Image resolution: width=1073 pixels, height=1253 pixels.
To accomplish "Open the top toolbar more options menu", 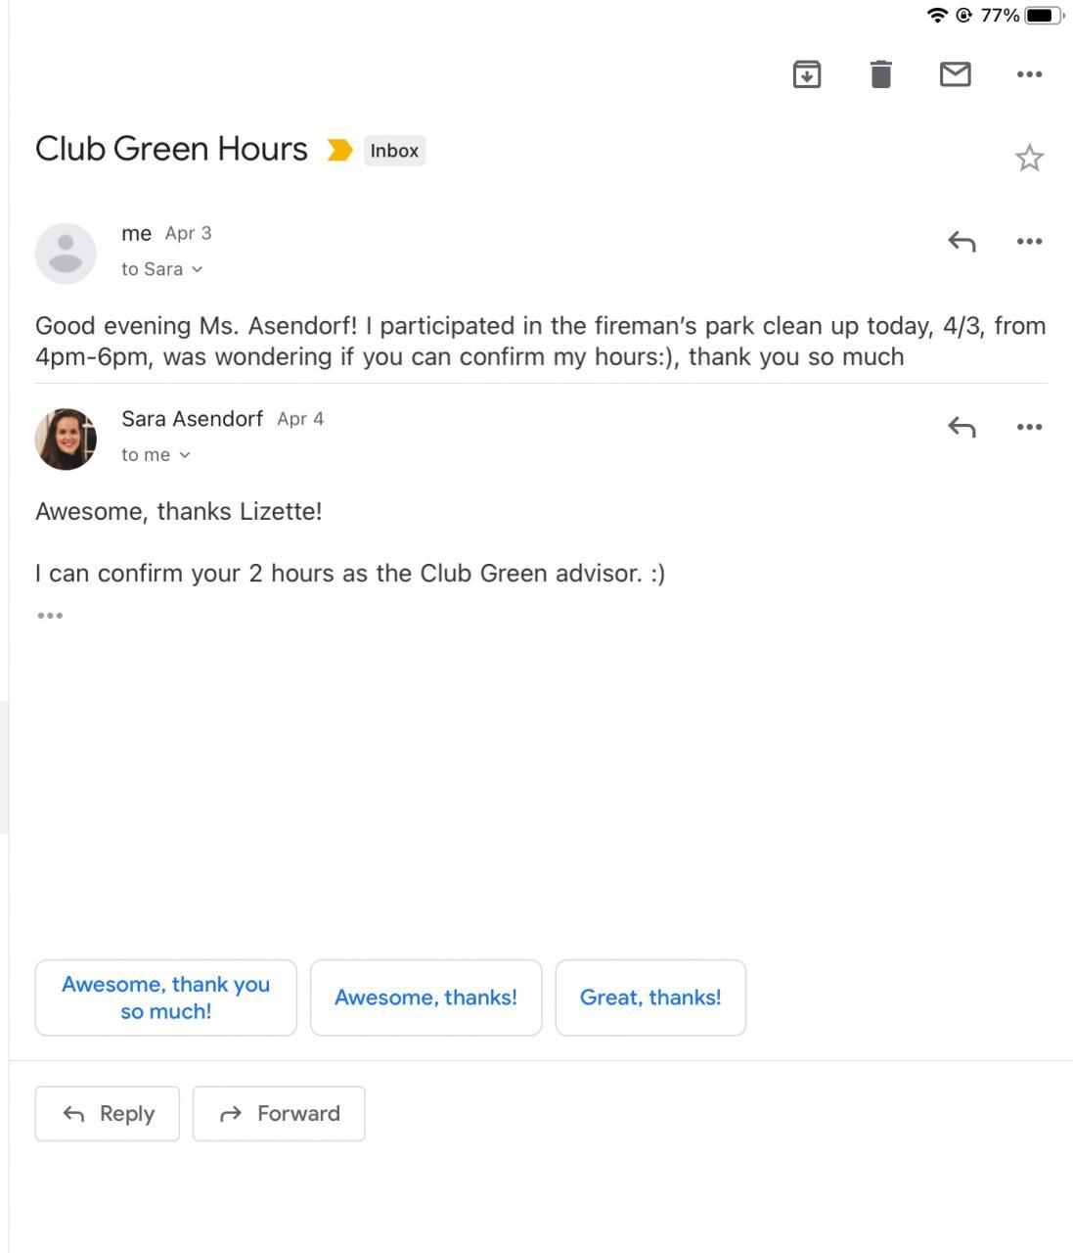I will pyautogui.click(x=1029, y=74).
